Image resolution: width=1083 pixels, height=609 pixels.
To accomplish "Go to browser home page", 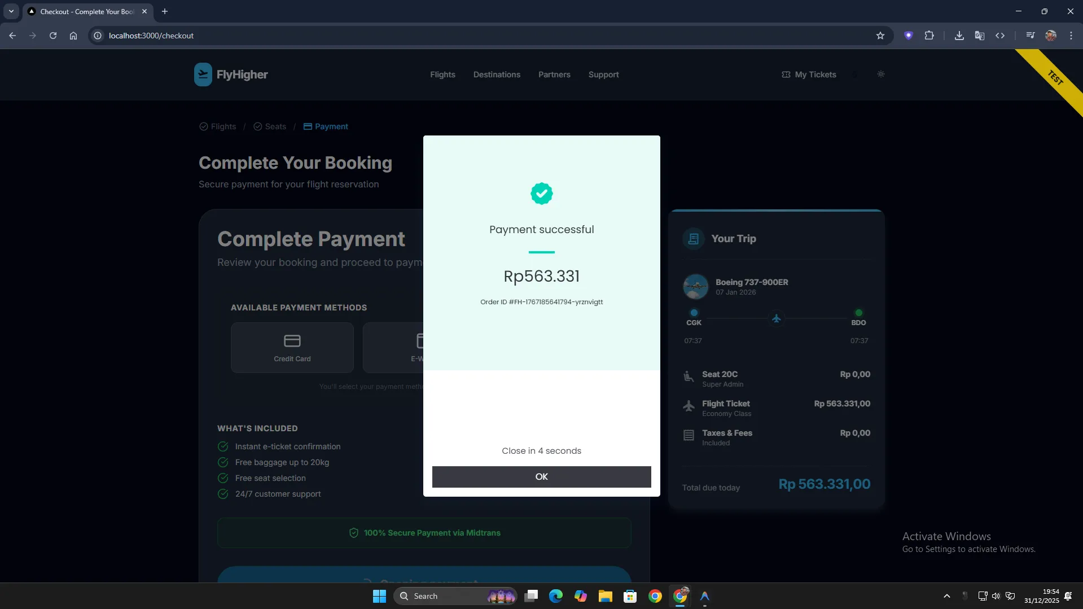I will [73, 36].
